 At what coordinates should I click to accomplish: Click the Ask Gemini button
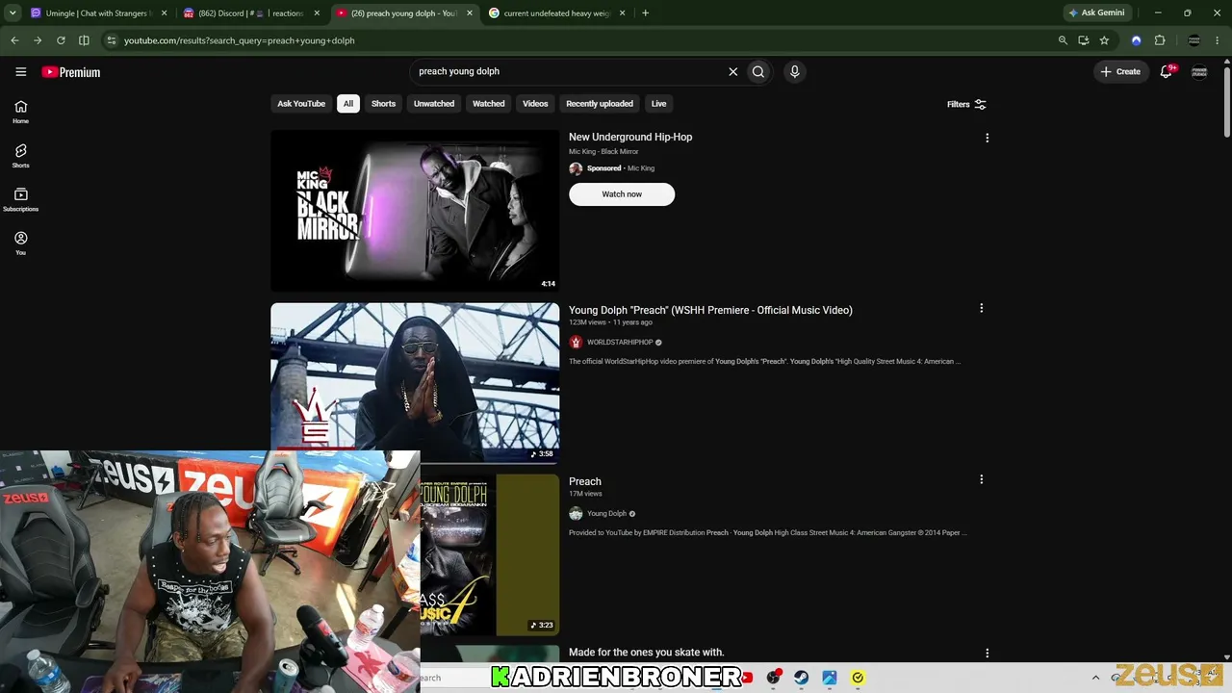(x=1096, y=13)
